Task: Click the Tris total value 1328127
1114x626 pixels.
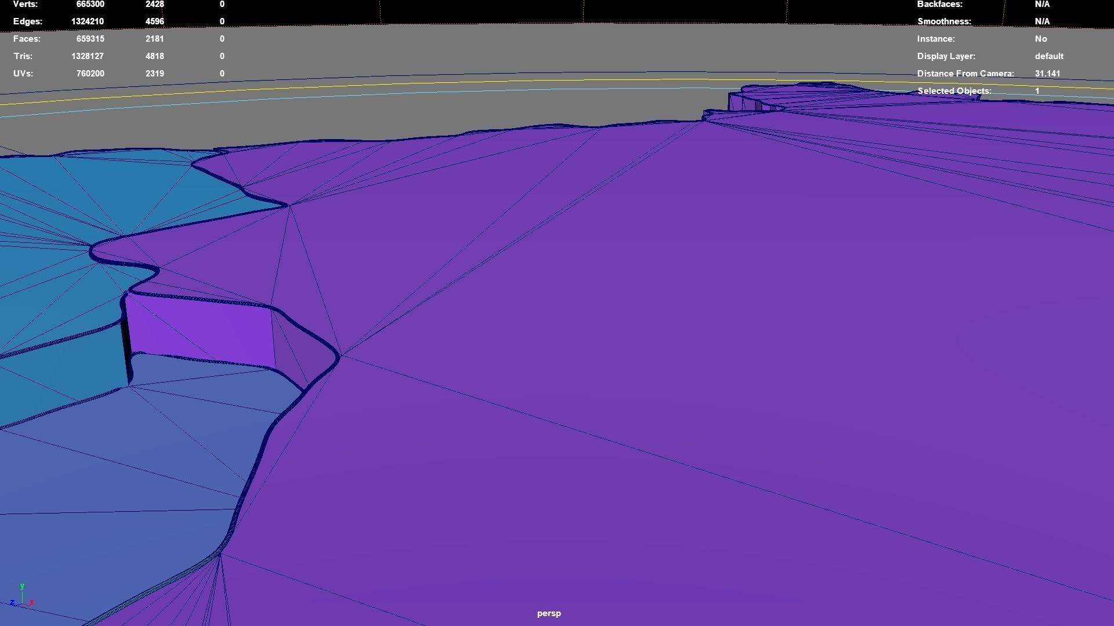Action: tap(88, 56)
